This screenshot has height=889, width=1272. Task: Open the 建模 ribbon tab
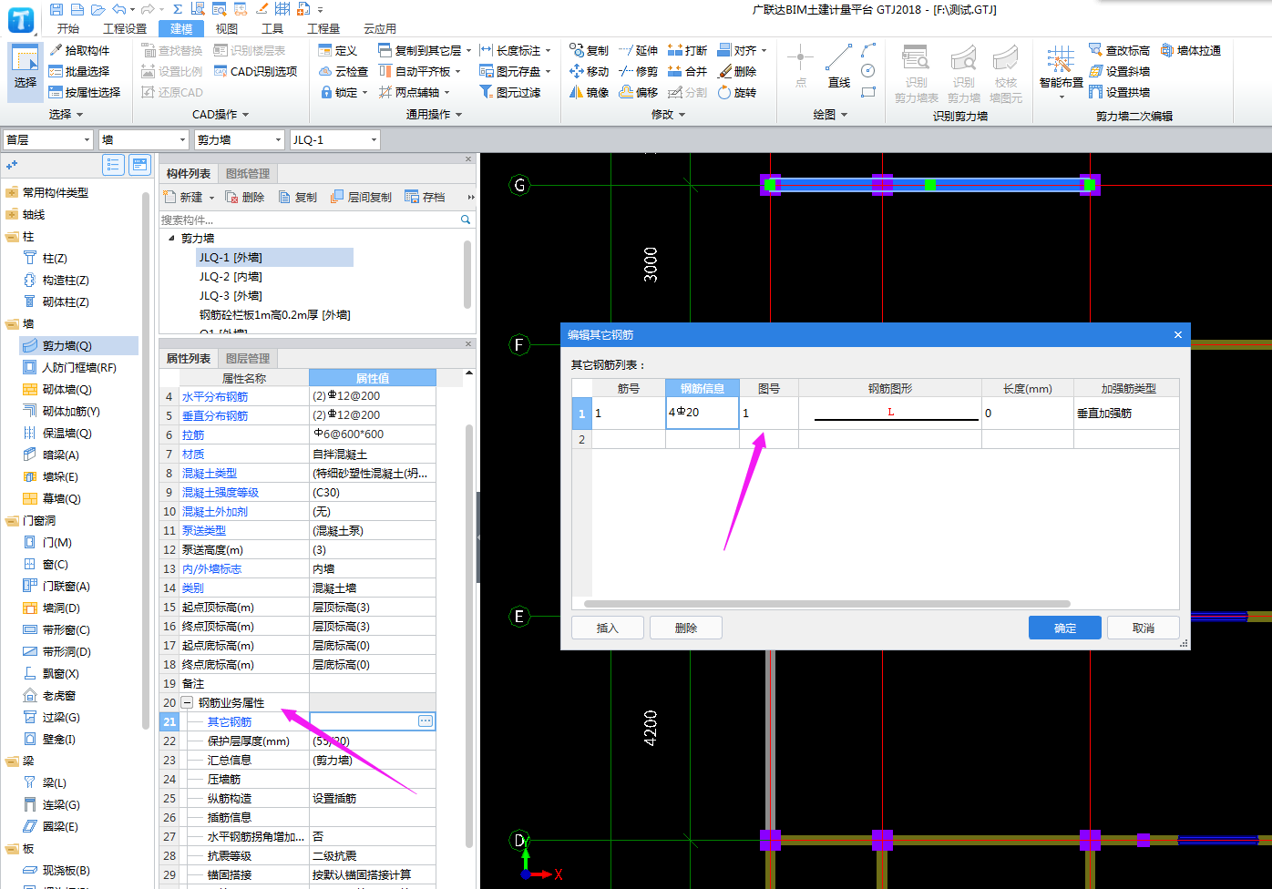(180, 28)
